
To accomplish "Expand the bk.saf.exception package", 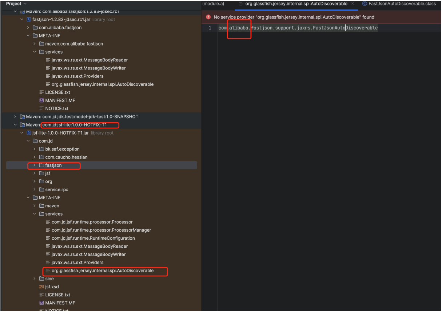I will pyautogui.click(x=35, y=149).
